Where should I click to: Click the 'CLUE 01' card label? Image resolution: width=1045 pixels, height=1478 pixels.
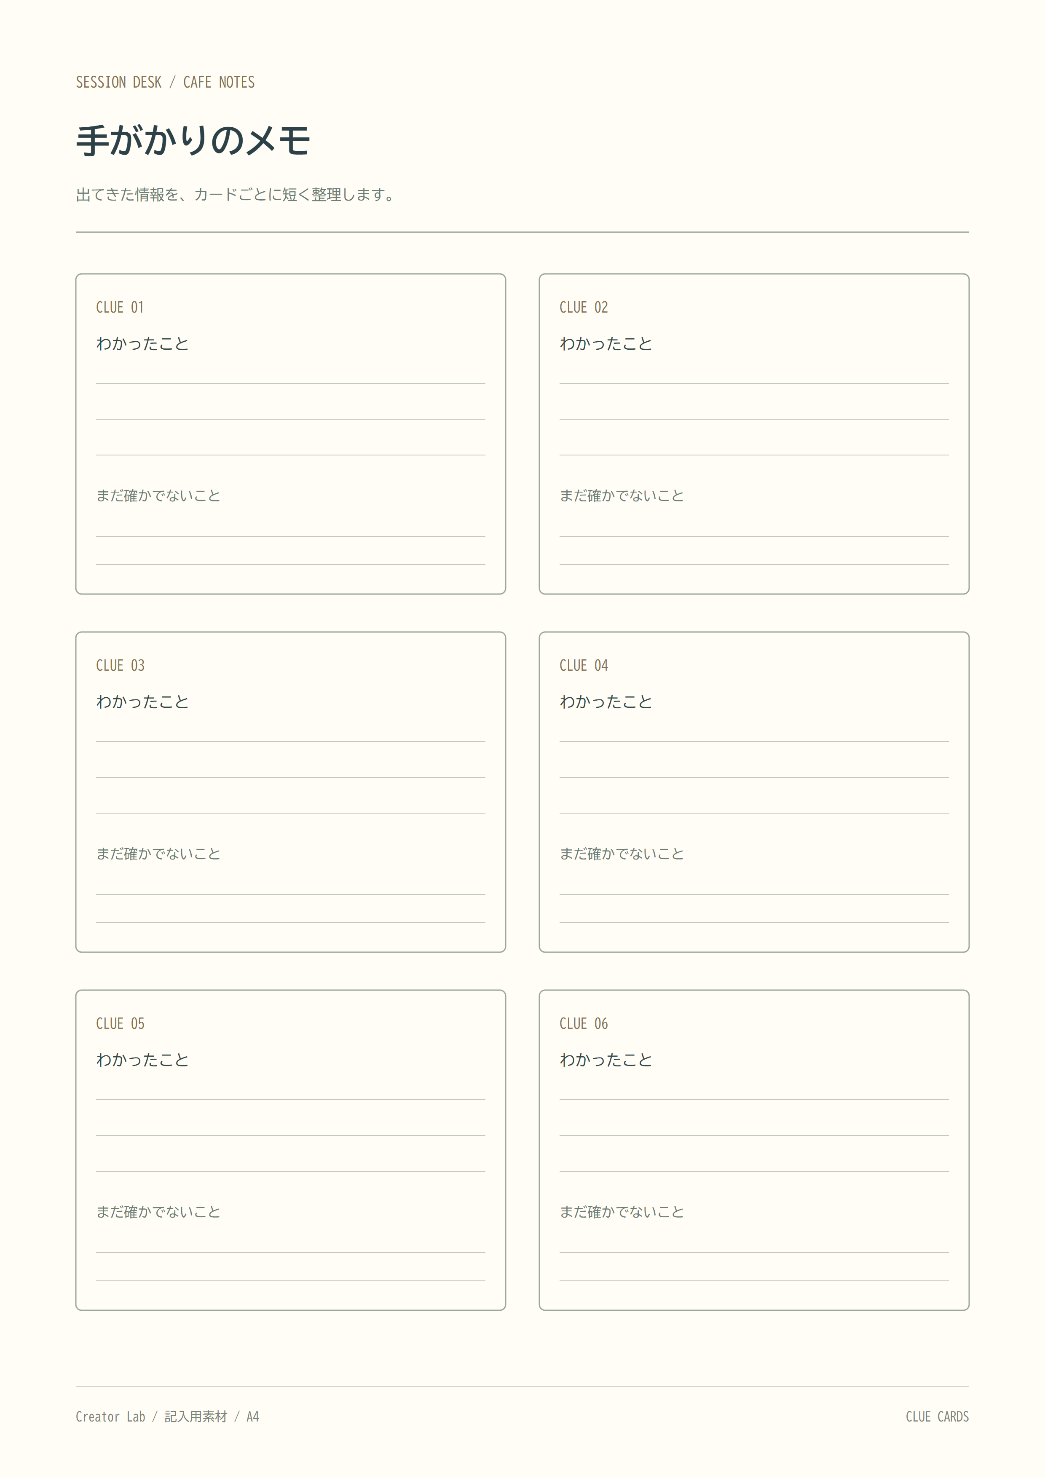click(120, 308)
